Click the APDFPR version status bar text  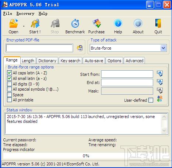(51, 164)
